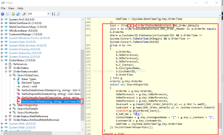Click the GetSoDetailsSearchData method icon

coord(18,90)
